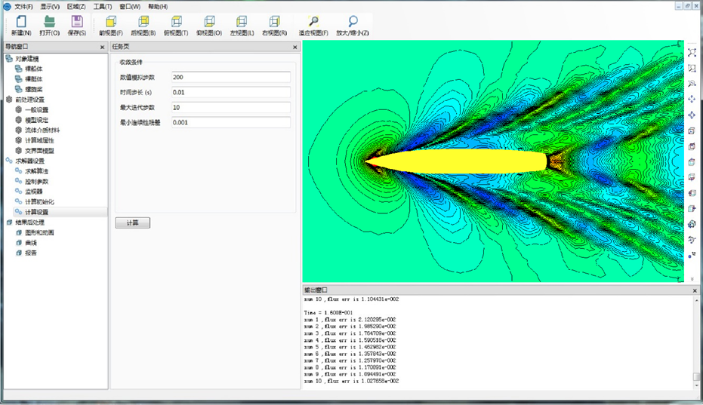Select the 前处理设置 tree node
The width and height of the screenshot is (703, 405).
coord(30,100)
